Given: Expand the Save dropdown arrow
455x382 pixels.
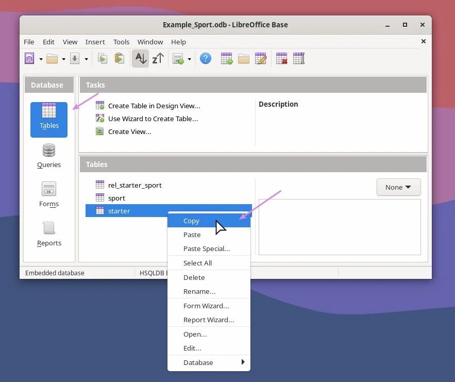Looking at the screenshot, I should click(x=86, y=59).
